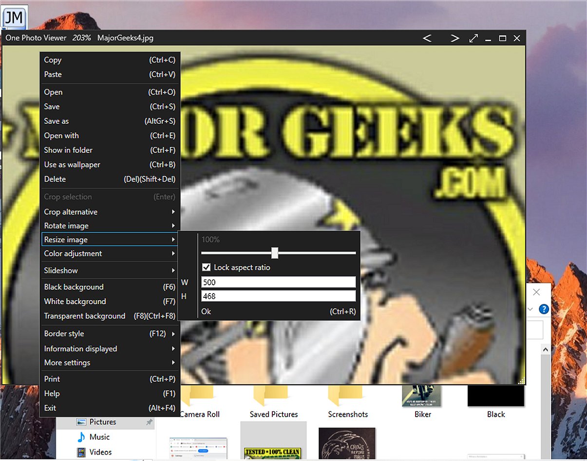Screen dimensions: 587x461
Task: Expand the Border style submenu
Action: [110, 333]
